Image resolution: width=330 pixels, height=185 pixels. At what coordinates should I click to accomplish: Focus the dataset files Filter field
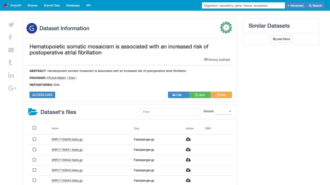click(171, 112)
